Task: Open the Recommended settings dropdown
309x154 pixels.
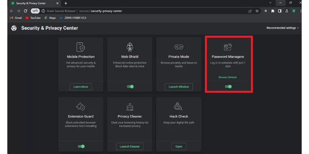Action: click(x=283, y=28)
